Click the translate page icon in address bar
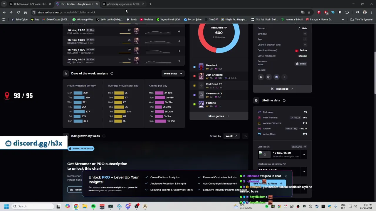 (x=303, y=12)
